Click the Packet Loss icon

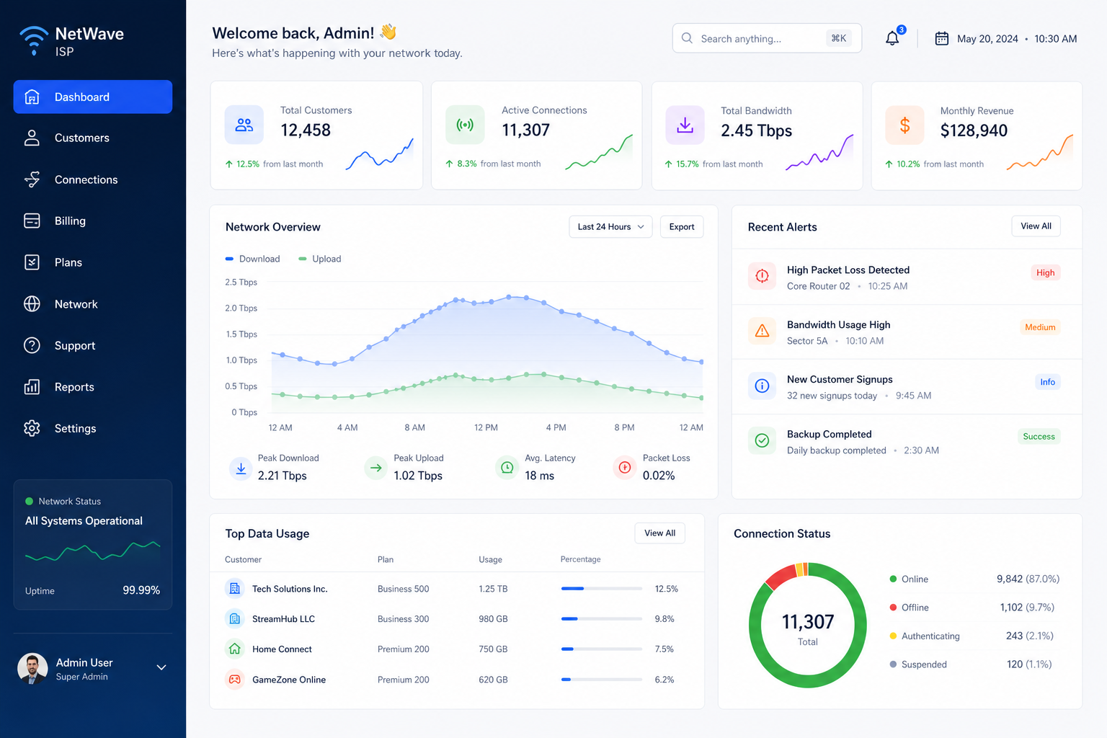pos(625,468)
